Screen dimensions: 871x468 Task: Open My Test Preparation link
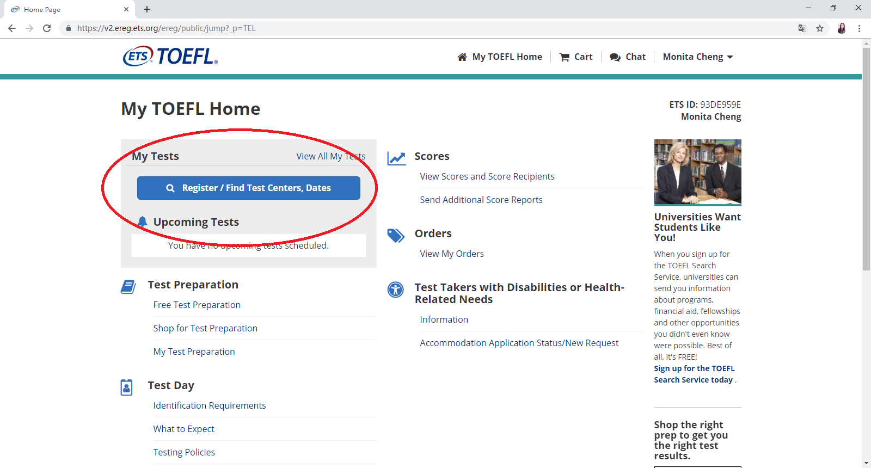194,352
